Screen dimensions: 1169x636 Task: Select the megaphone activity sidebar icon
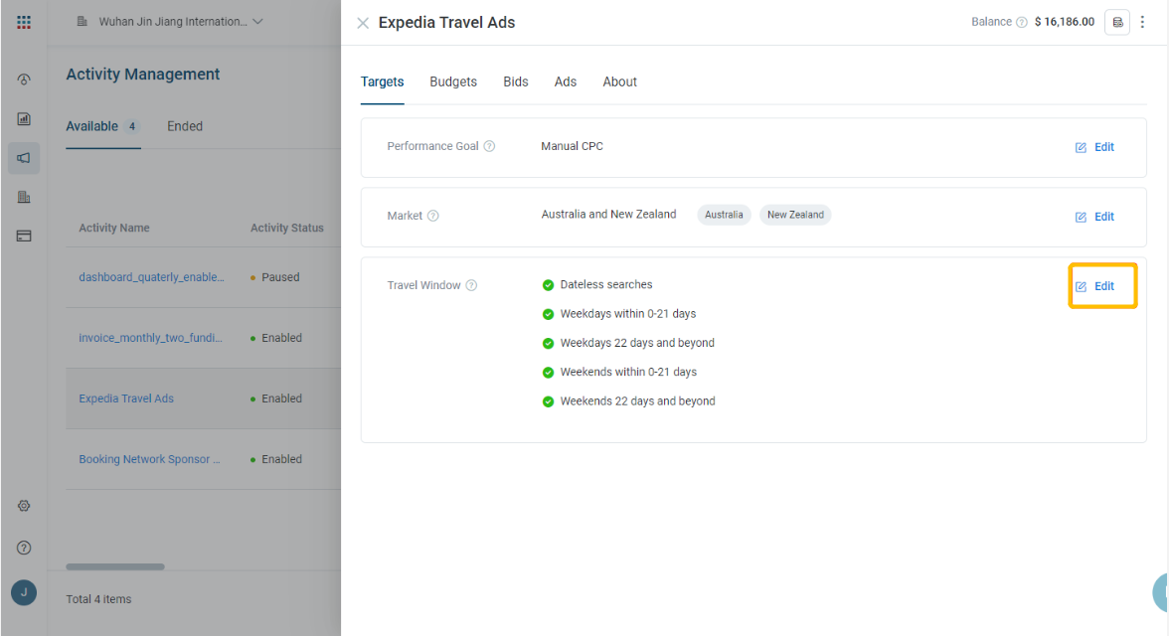pyautogui.click(x=24, y=158)
